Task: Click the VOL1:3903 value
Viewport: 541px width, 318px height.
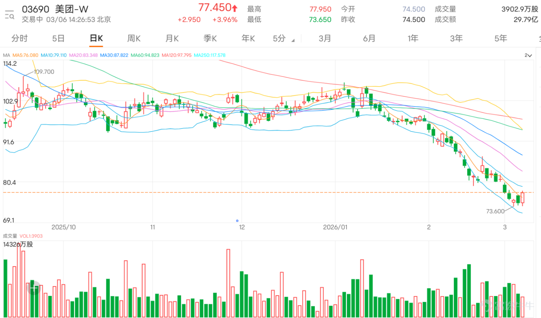Action: click(31, 236)
